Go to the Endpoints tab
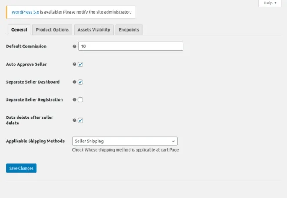 coord(129,30)
